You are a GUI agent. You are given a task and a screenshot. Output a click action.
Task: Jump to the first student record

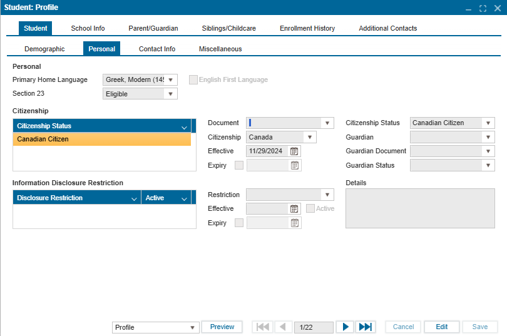[263, 327]
